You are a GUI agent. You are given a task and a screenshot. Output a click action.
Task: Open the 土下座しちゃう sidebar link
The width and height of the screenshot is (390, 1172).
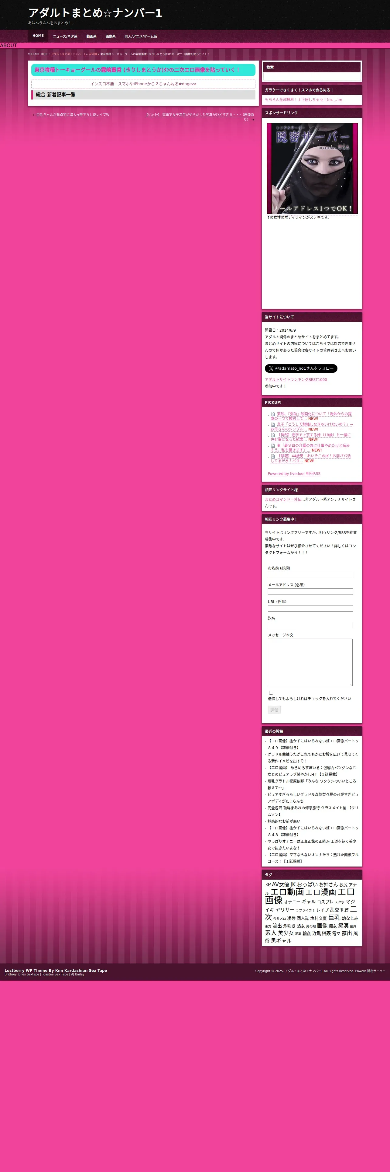[303, 99]
